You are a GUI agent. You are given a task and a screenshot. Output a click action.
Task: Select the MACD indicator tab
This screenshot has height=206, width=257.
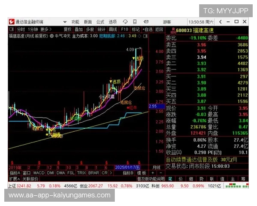(x=39, y=173)
